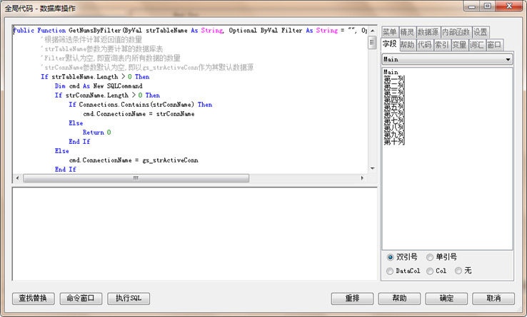Screen dimensions: 527x317
Task: Expand the Main table dropdown
Action: pos(508,59)
